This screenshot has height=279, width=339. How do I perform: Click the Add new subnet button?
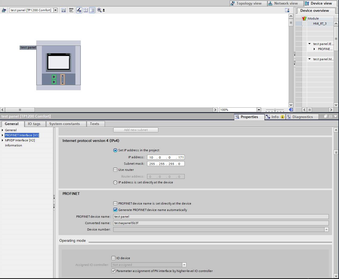click(136, 130)
